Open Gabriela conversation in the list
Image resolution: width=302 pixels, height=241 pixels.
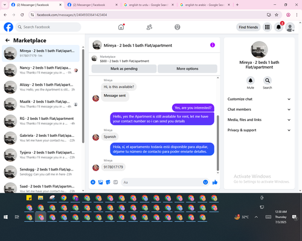tap(41, 138)
